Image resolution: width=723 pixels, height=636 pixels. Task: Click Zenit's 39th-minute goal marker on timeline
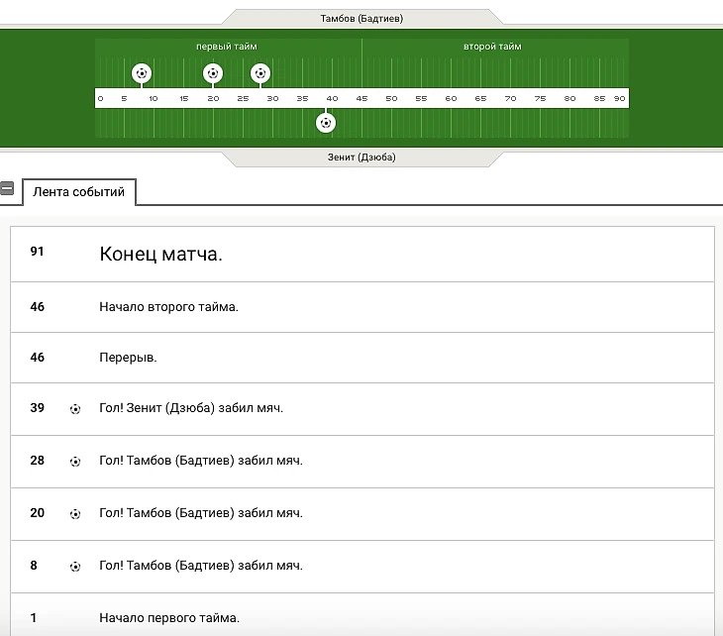(x=326, y=123)
